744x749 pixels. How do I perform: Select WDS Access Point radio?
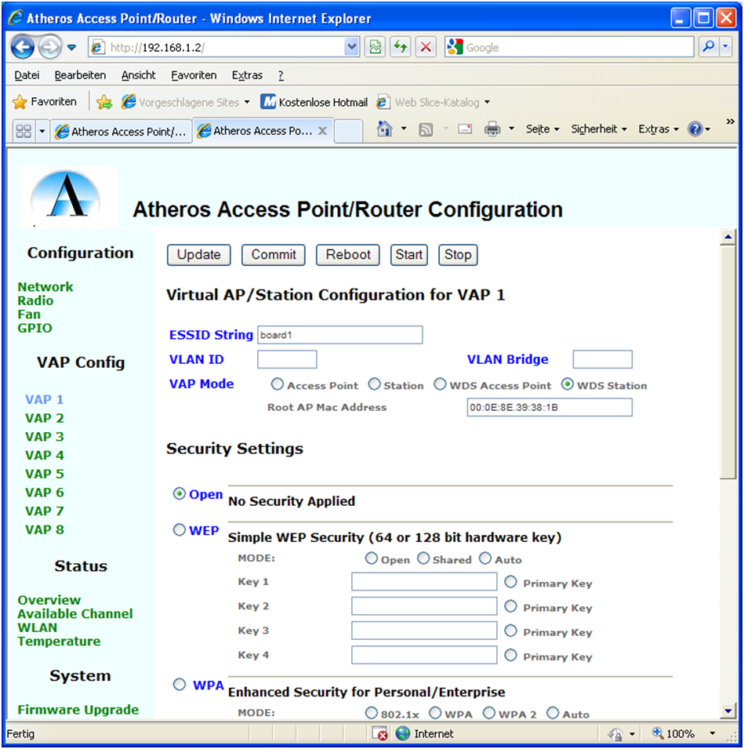tap(440, 384)
